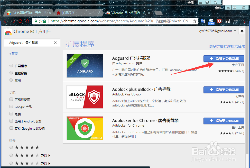Open Adblocker for Chrome - 廣告攔截器 title
The width and height of the screenshot is (250, 168).
pyautogui.click(x=145, y=121)
